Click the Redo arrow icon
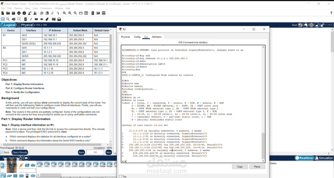The image size is (334, 178). pyautogui.click(x=58, y=13)
